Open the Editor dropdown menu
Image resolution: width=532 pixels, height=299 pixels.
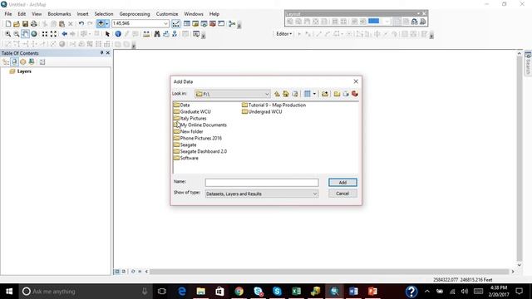(x=284, y=34)
